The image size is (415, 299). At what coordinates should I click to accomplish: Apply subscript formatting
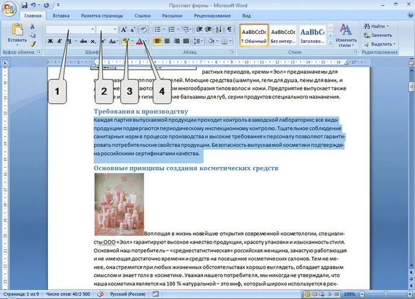pyautogui.click(x=93, y=41)
